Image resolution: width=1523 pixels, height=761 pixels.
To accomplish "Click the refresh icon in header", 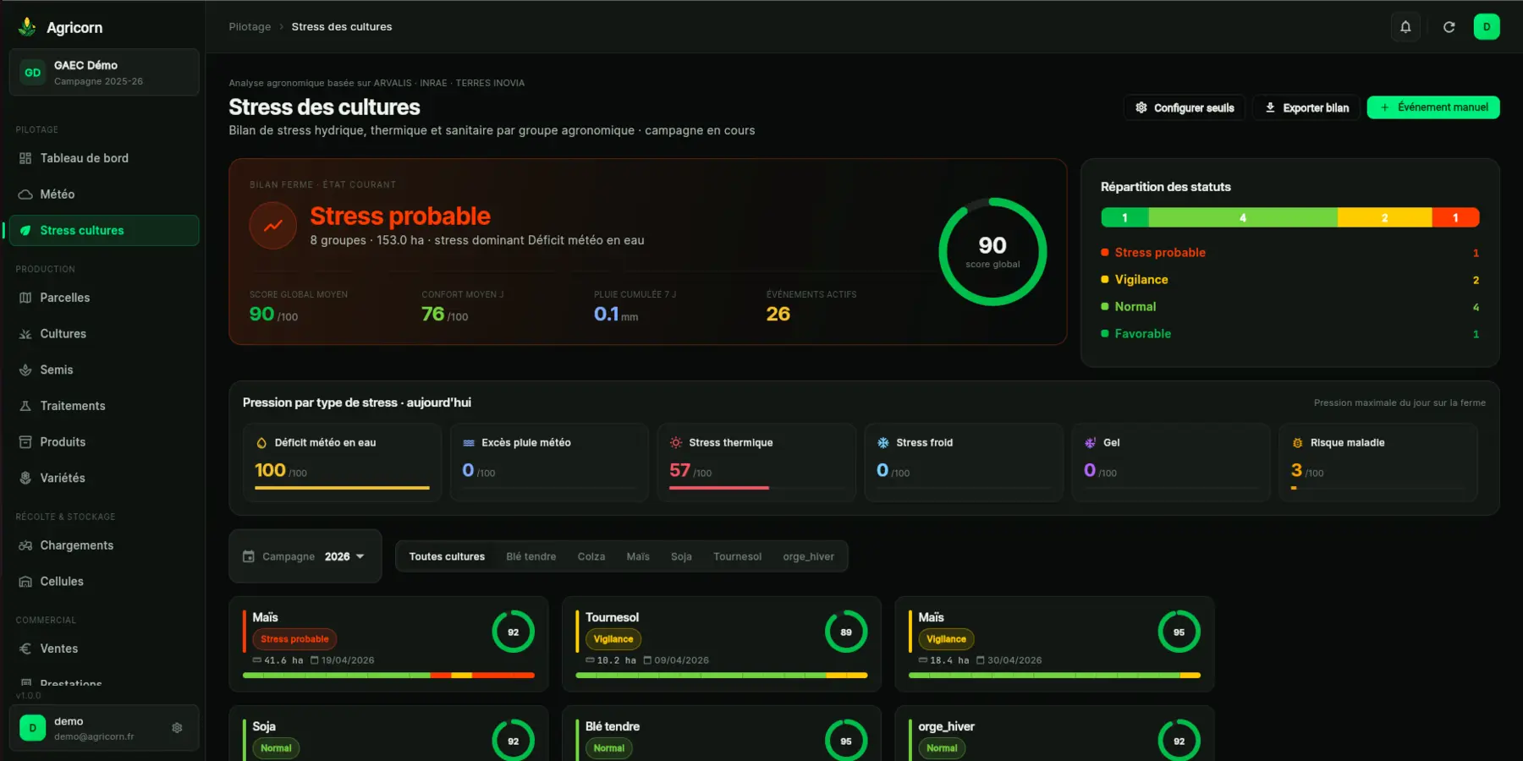I will tap(1449, 27).
